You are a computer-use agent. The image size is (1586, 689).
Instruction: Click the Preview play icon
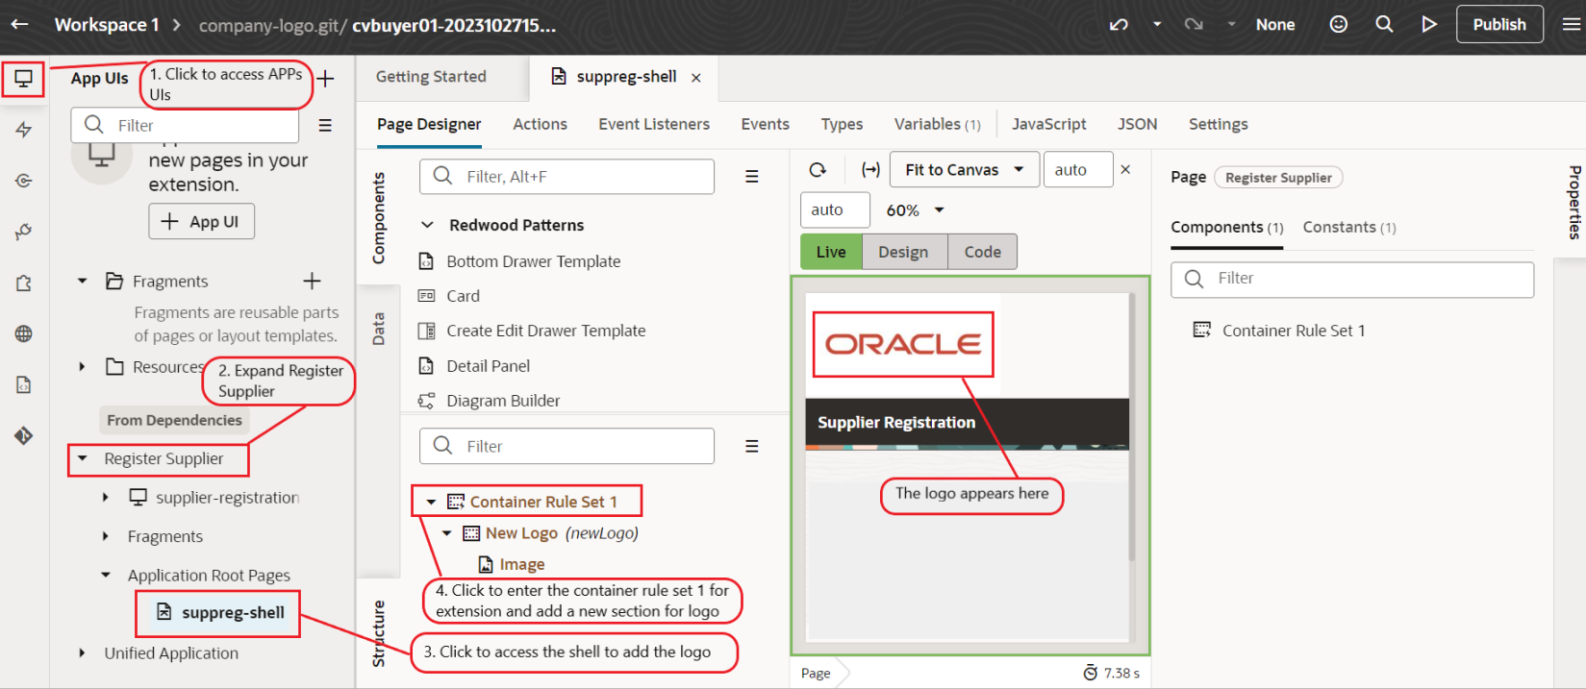pyautogui.click(x=1429, y=24)
